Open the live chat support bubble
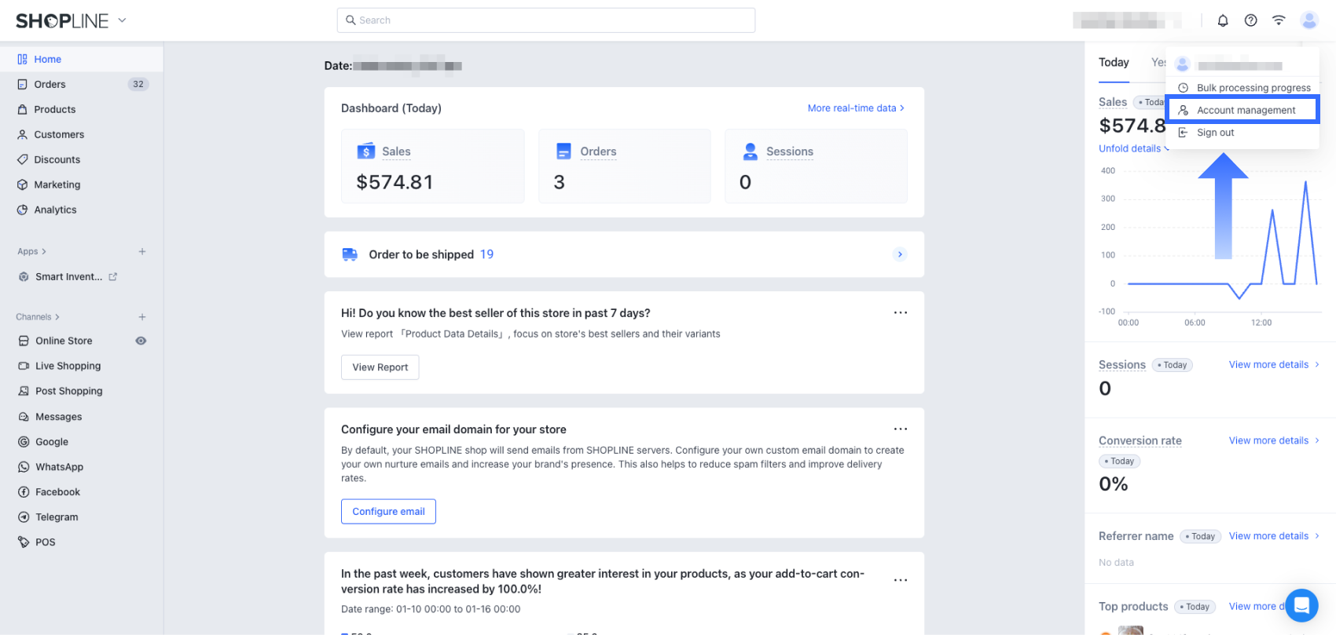The image size is (1336, 635). [1301, 605]
